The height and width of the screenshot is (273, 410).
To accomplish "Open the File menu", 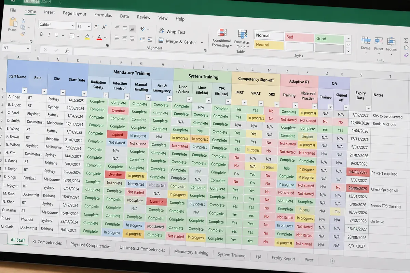I will 13,10.
